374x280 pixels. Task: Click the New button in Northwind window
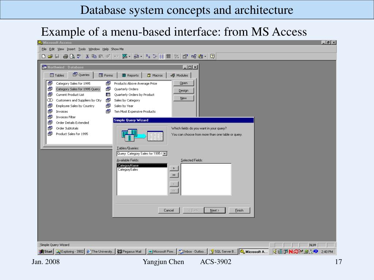point(183,98)
